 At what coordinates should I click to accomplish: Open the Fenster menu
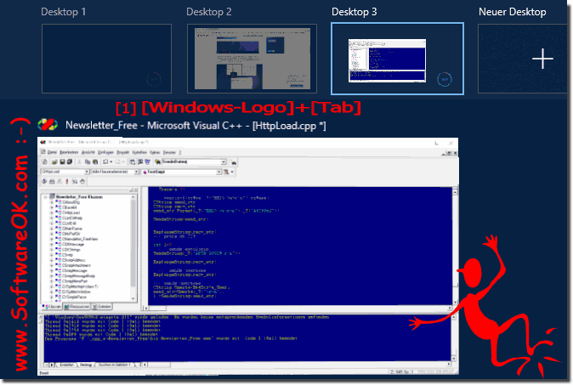click(x=169, y=152)
